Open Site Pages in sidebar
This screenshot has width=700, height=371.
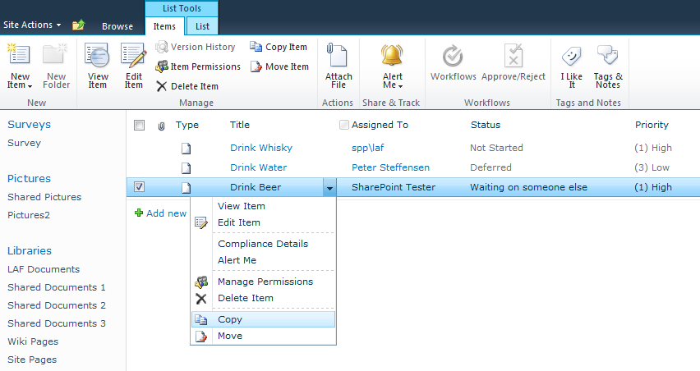tap(32, 360)
